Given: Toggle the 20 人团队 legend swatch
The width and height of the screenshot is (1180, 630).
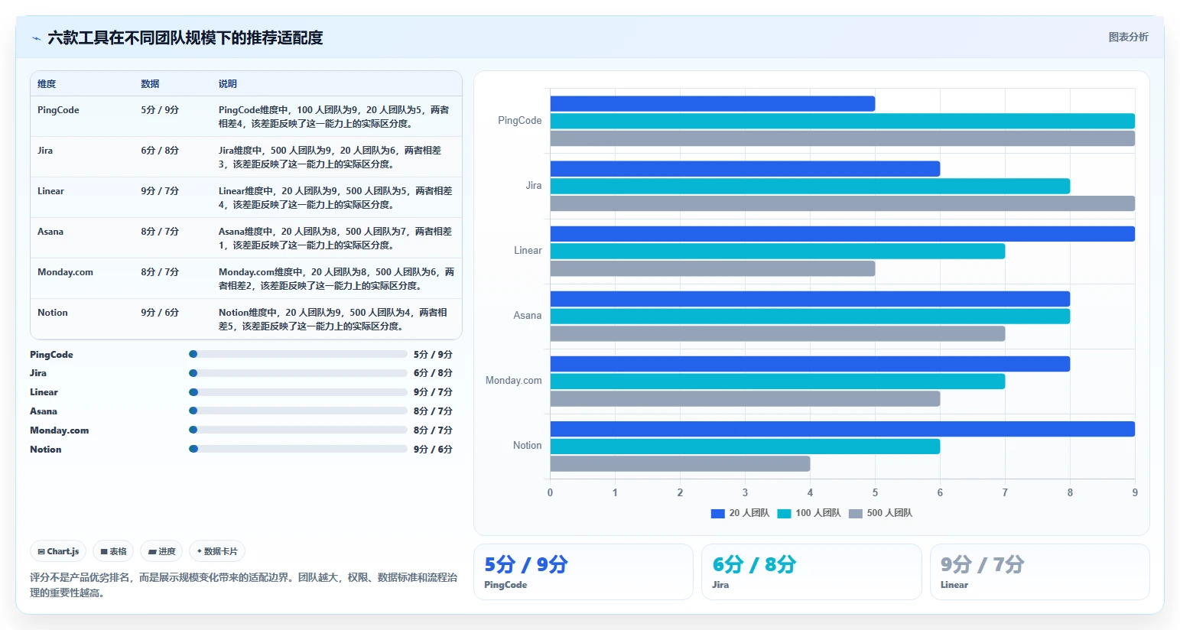Looking at the screenshot, I should tap(717, 514).
